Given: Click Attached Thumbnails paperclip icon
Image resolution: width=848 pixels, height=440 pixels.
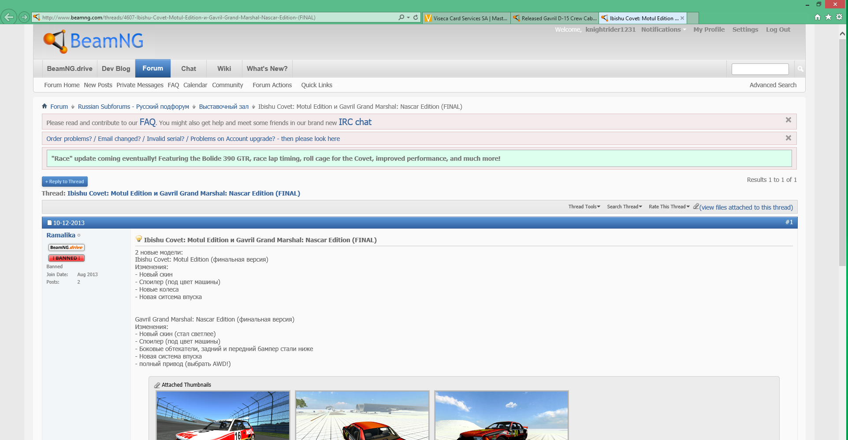Looking at the screenshot, I should (157, 385).
